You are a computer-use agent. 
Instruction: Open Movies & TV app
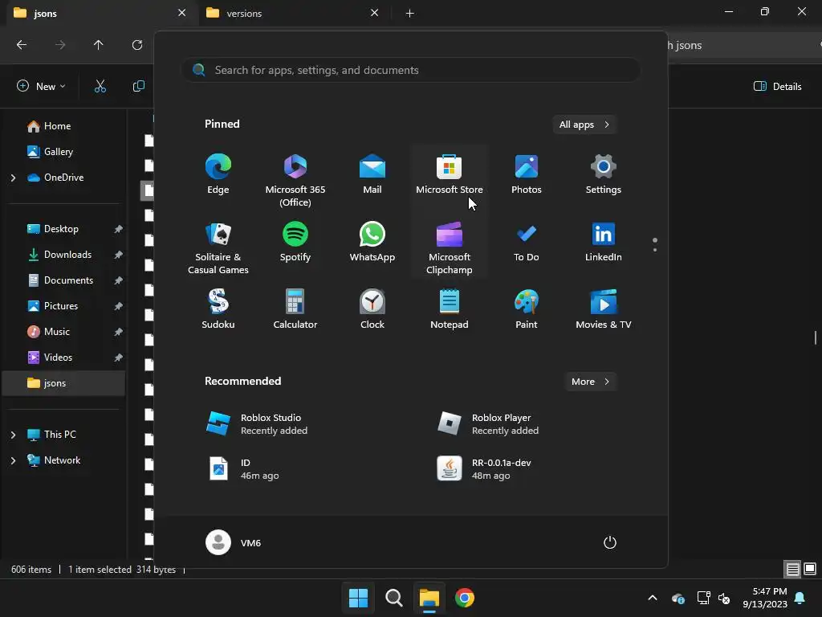(604, 309)
